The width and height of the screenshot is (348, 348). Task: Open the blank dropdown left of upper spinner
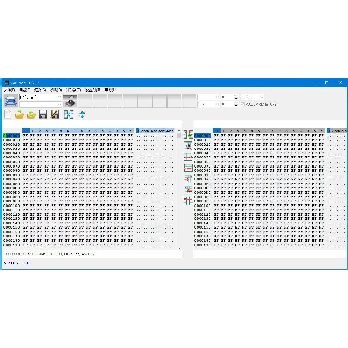(208, 97)
